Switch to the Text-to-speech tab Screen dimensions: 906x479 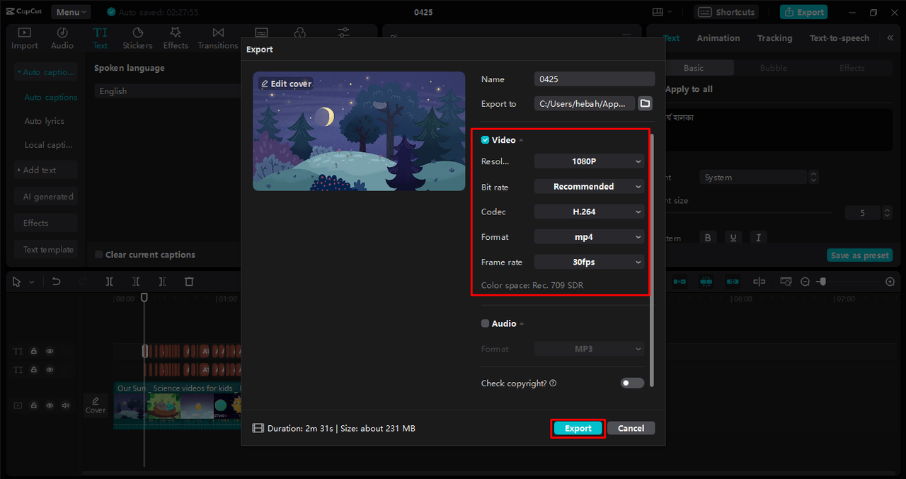tap(839, 38)
